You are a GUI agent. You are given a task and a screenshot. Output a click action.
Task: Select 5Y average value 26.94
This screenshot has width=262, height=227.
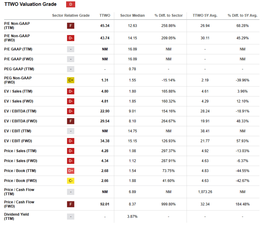click(x=205, y=26)
